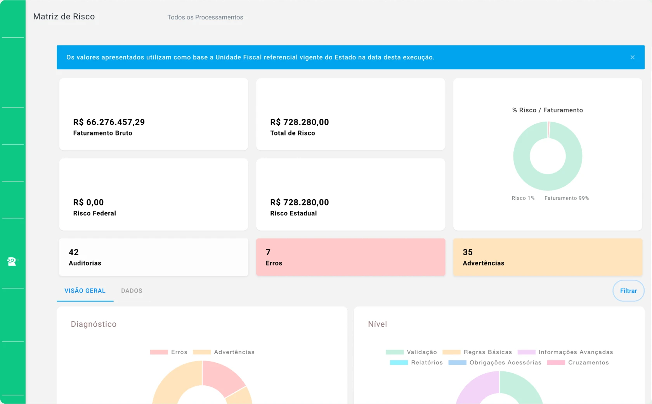
Task: Toggle Obrigações Acessórias legend entry
Action: coord(495,362)
